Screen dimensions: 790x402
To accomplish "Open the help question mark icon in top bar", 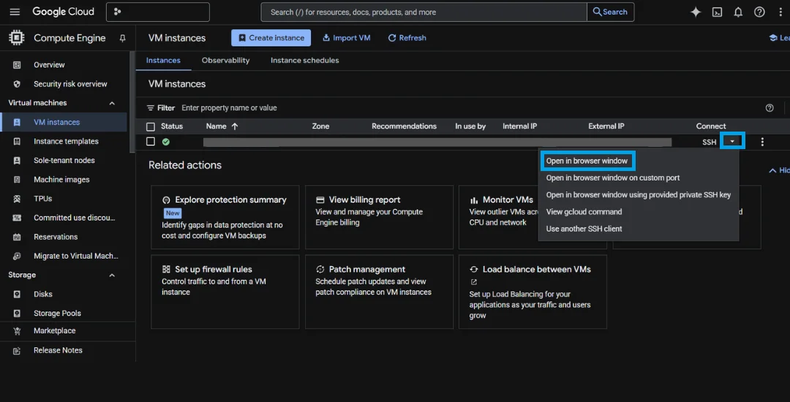I will 759,12.
